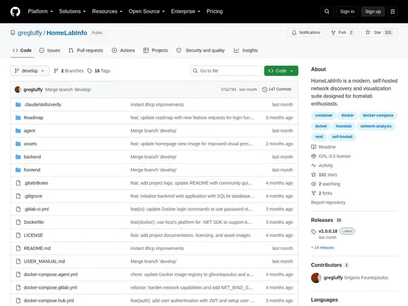Click the book icon next to Readme
408x306 pixels.
[314, 147]
